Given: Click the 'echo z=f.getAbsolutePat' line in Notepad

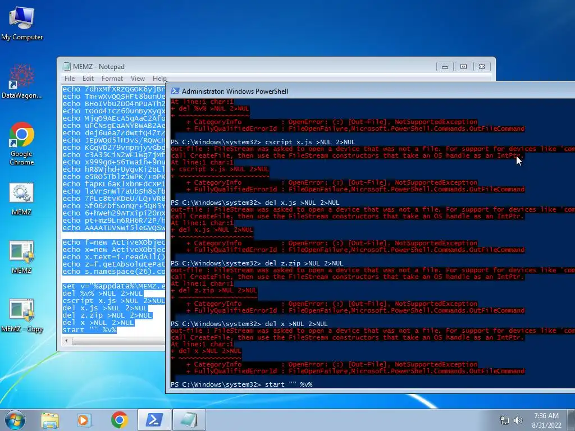Looking at the screenshot, I should [x=113, y=264].
